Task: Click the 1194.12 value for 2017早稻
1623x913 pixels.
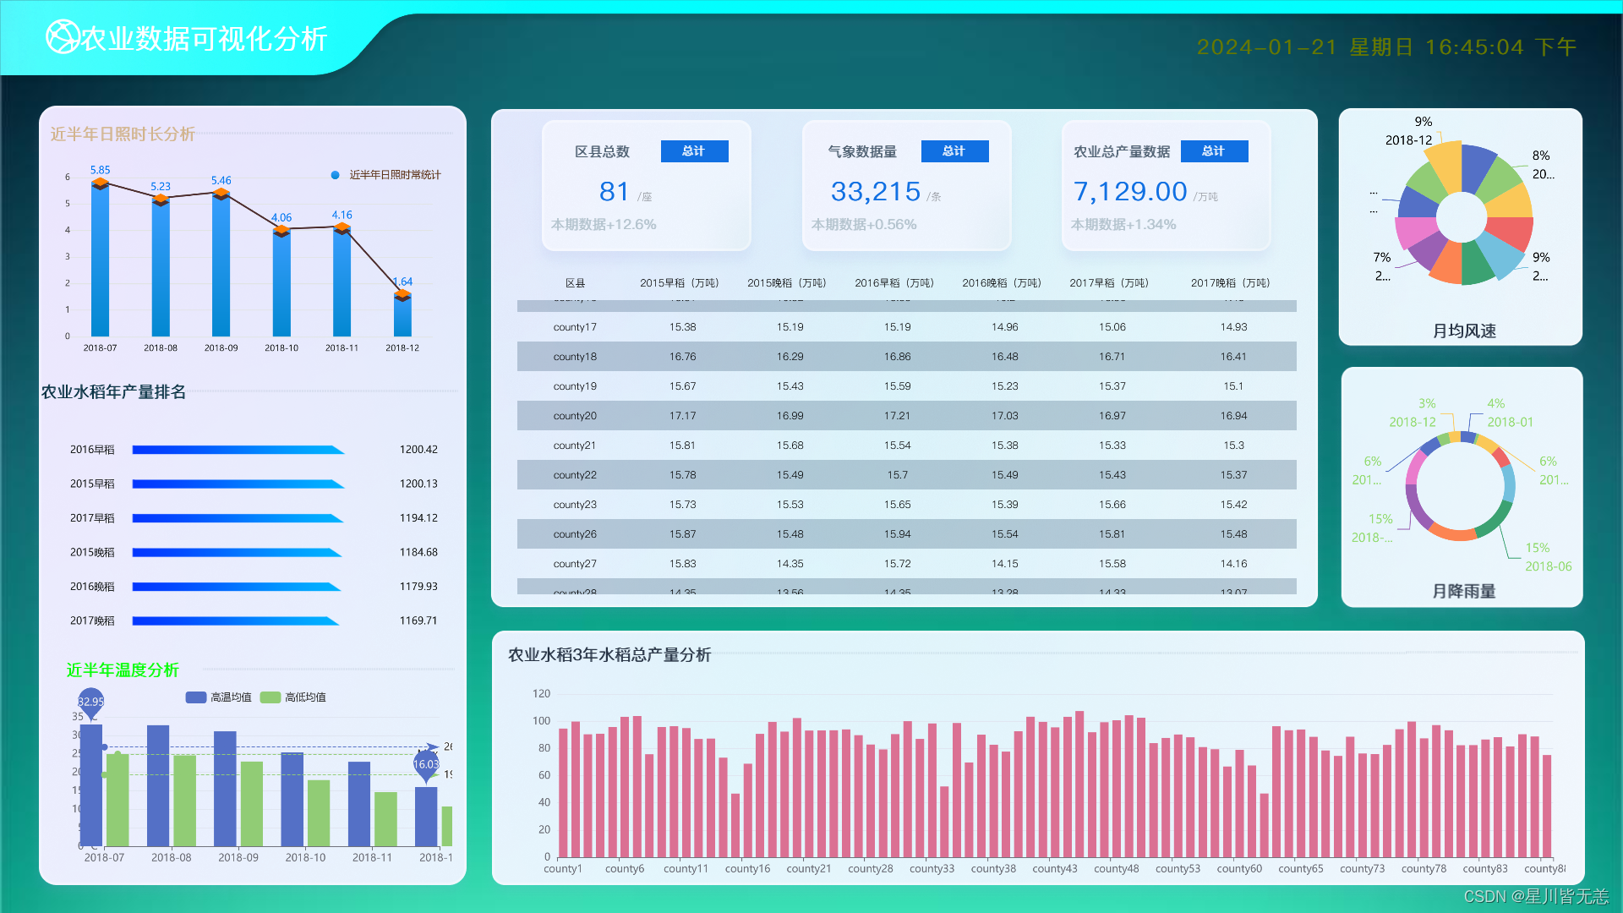Action: [x=418, y=518]
